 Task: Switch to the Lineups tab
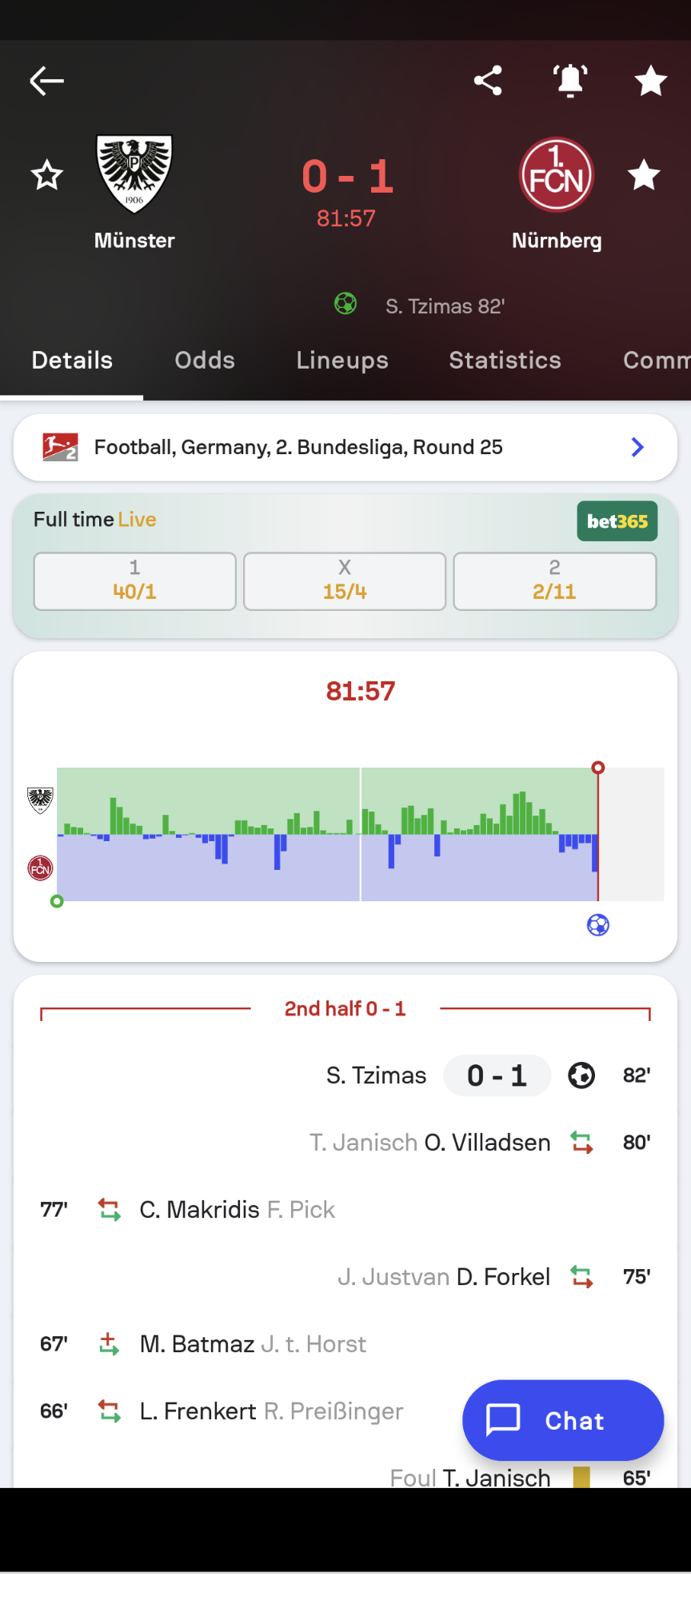tap(342, 361)
